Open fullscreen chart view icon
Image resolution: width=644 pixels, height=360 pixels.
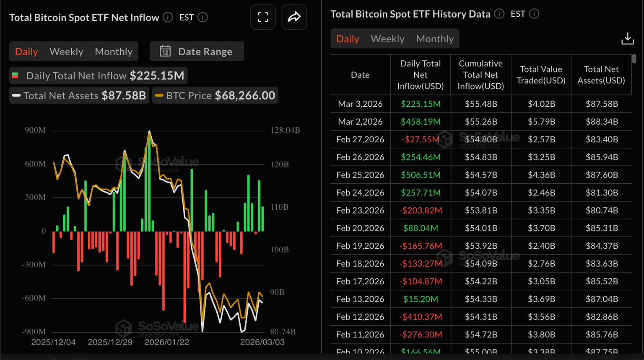click(263, 17)
